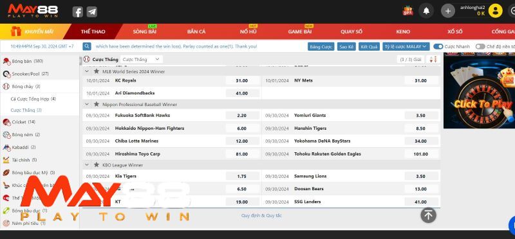The image size is (515, 239).
Task: Select Snooker/Pool in sidebar
Action: (x=39, y=74)
